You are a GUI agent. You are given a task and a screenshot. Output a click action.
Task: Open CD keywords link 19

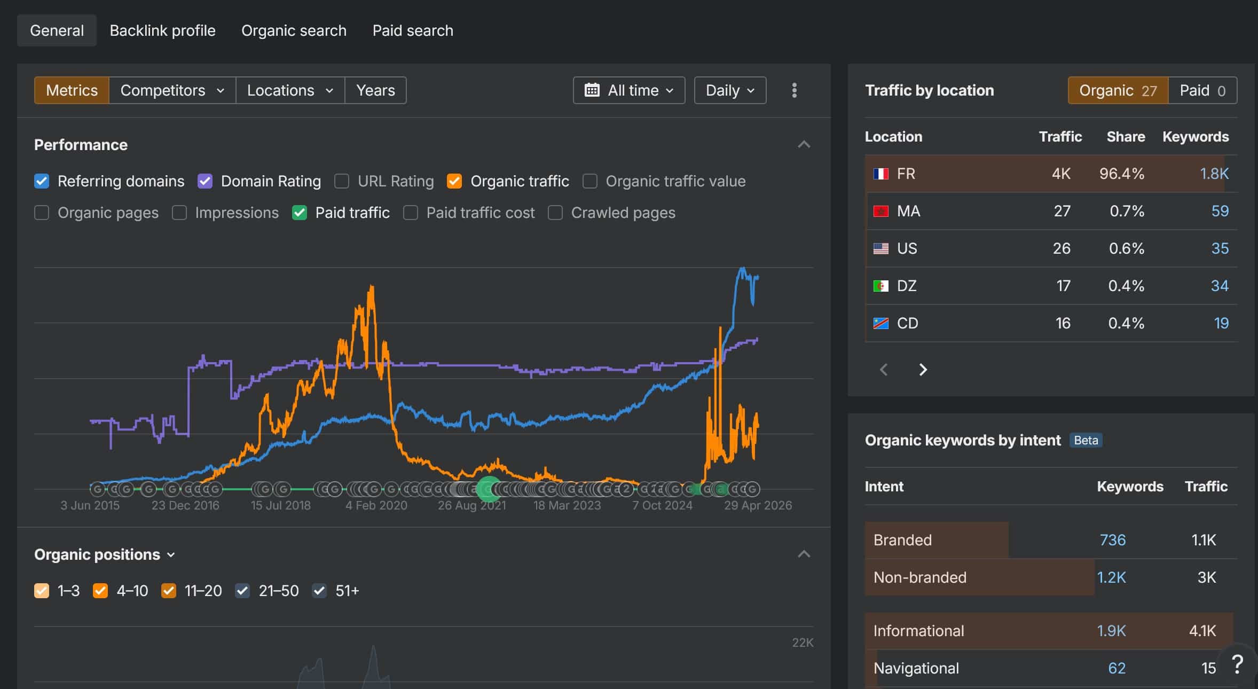pos(1221,324)
